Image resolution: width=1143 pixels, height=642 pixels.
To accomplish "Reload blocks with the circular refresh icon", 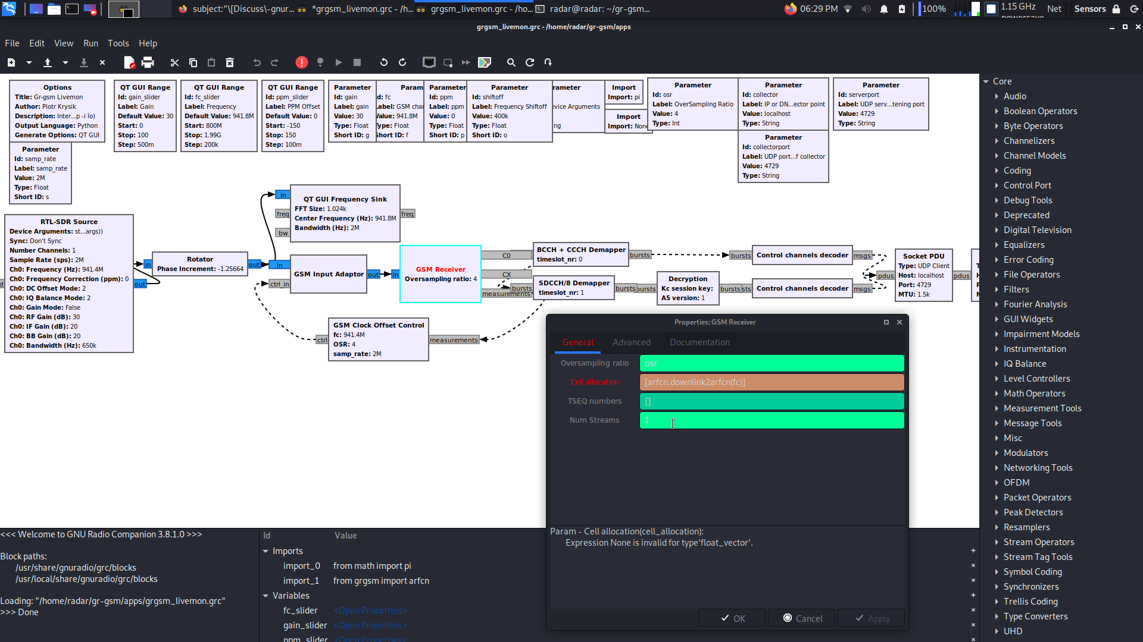I will [x=530, y=62].
